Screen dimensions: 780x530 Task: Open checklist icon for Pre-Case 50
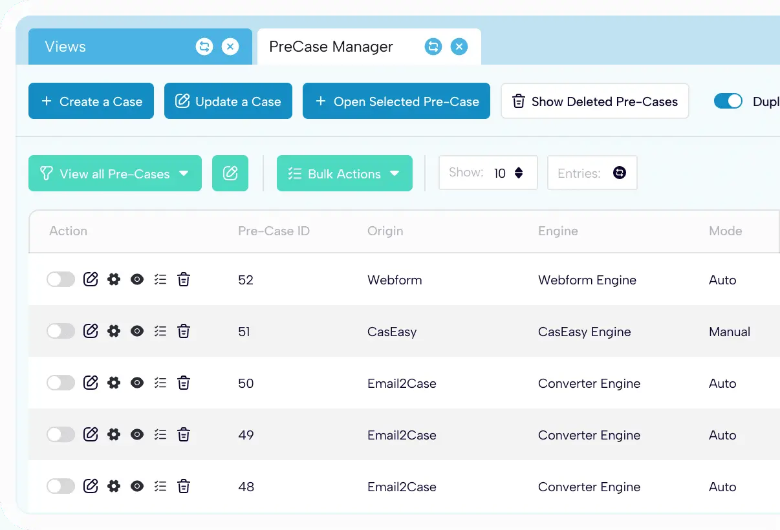(160, 383)
